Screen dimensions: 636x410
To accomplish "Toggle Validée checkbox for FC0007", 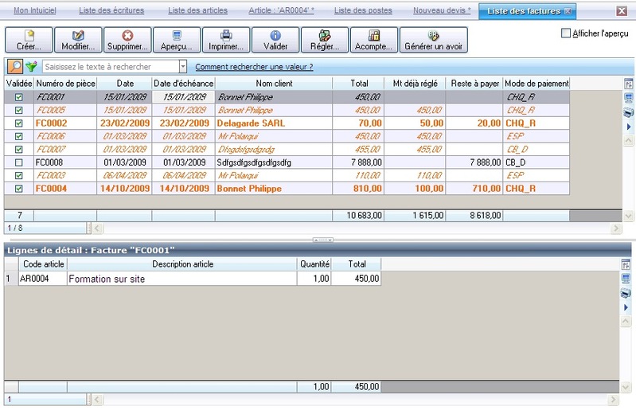I will pos(18,149).
